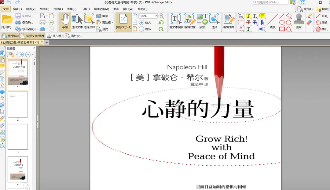Select the File Attachment paperclip tool
The image size is (330, 190).
(x=262, y=22)
